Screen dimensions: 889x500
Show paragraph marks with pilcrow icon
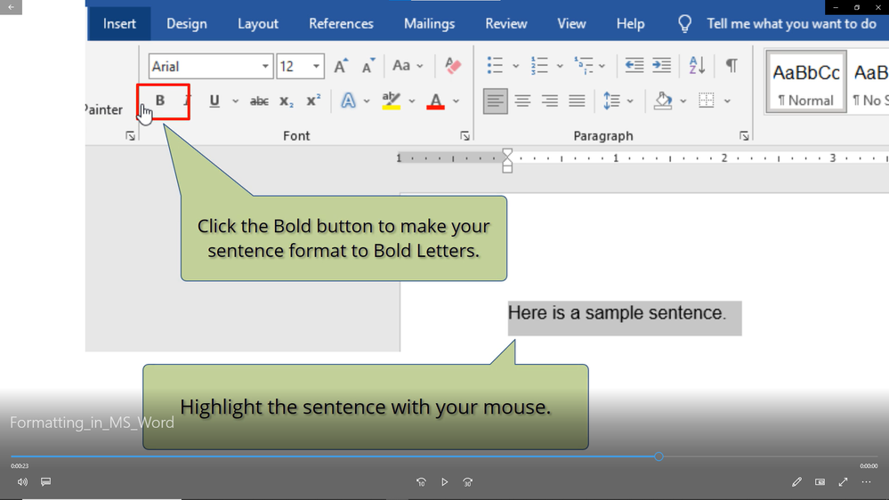coord(731,65)
